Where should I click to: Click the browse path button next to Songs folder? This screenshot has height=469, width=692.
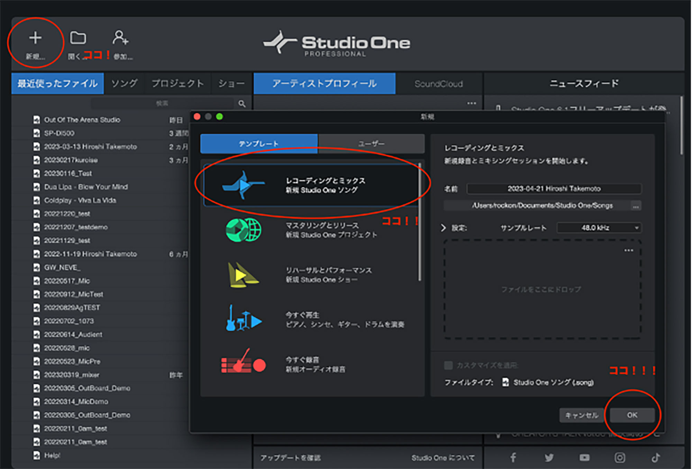636,206
